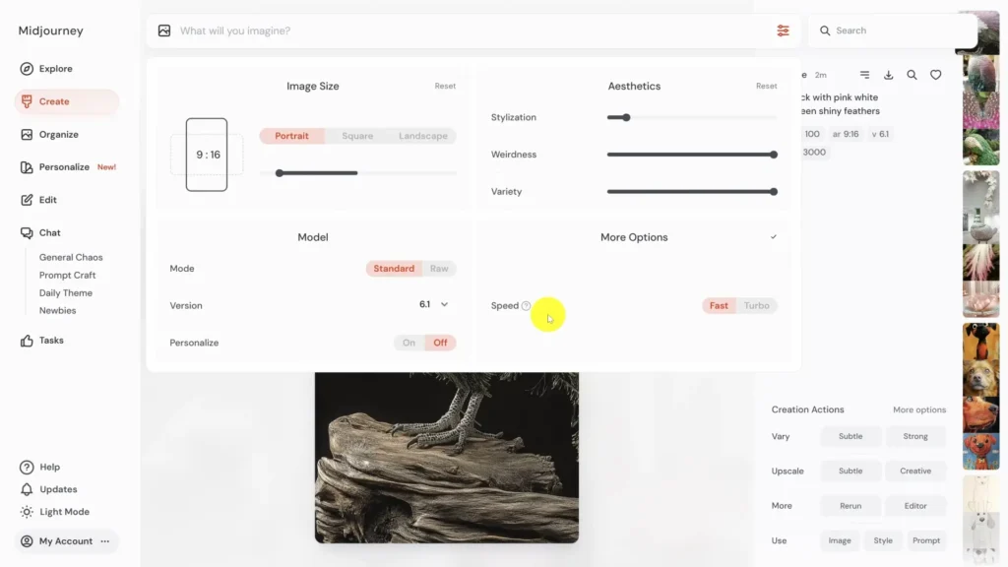Open the Organize section in sidebar
This screenshot has width=1008, height=567.
[58, 135]
